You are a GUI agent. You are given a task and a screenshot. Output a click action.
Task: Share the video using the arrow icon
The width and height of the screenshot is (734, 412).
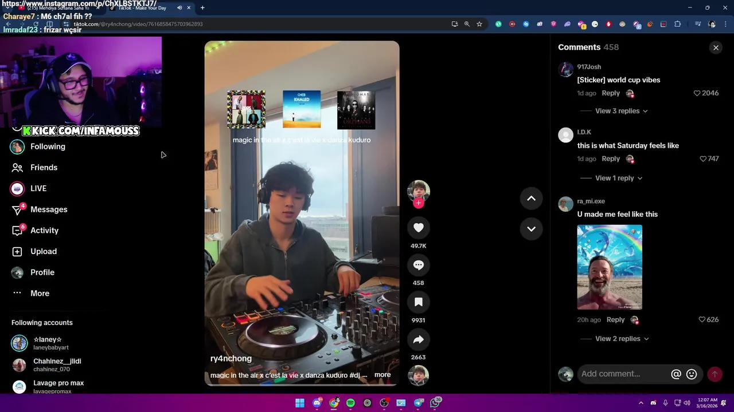click(419, 339)
